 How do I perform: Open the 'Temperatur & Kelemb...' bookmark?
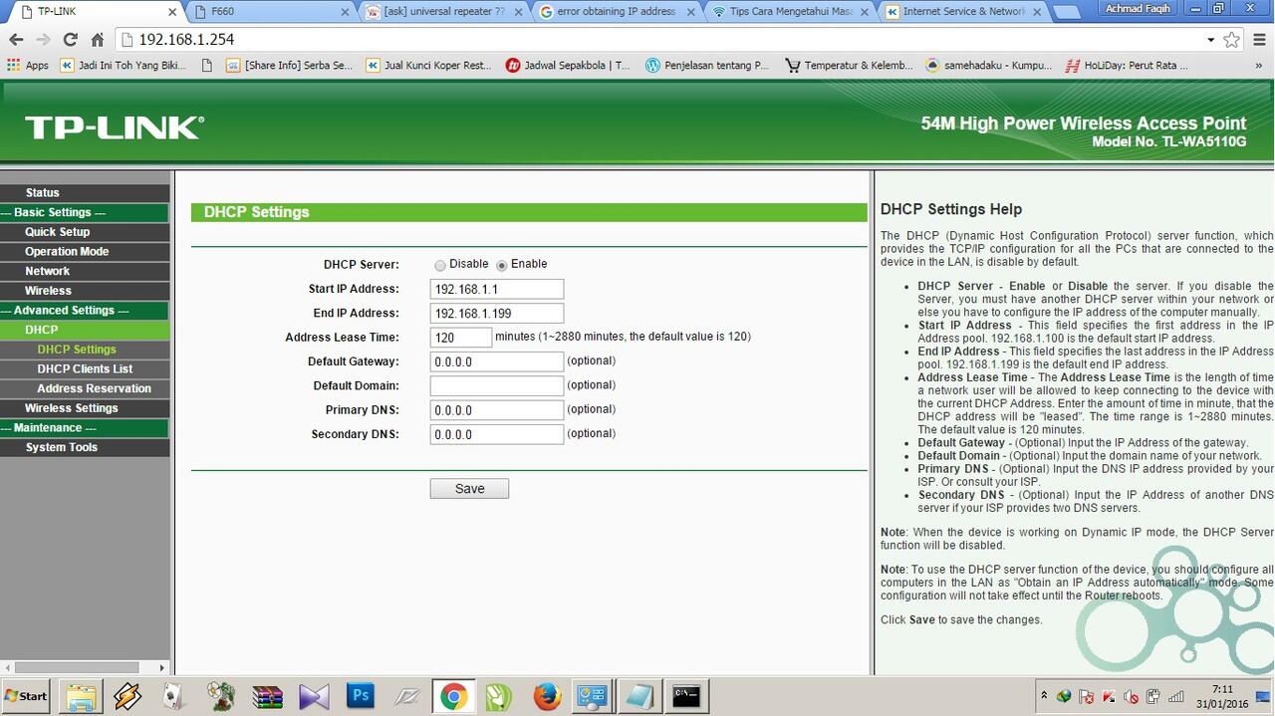(849, 66)
